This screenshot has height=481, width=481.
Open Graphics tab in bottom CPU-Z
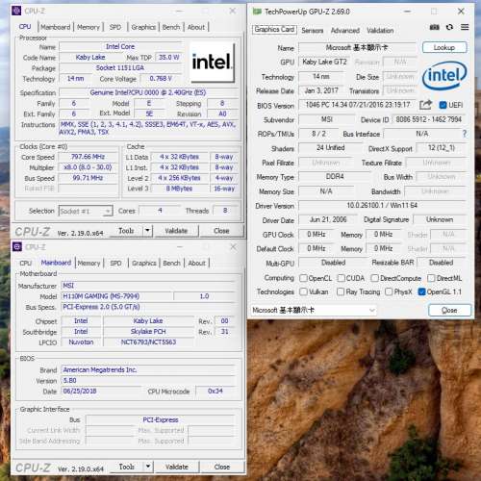click(144, 264)
